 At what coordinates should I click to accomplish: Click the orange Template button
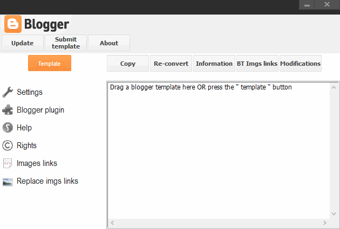[x=50, y=63]
